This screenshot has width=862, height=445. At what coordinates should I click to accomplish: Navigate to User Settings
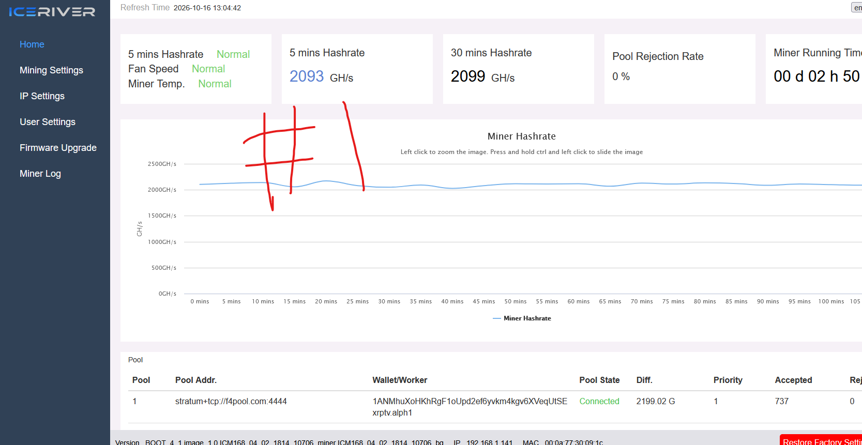[48, 122]
